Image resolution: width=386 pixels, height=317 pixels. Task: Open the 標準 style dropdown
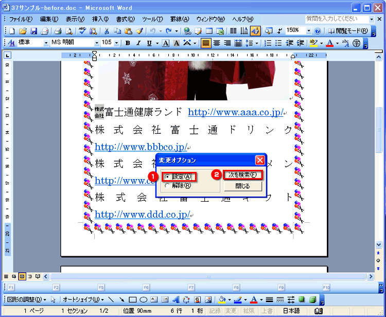pos(46,43)
